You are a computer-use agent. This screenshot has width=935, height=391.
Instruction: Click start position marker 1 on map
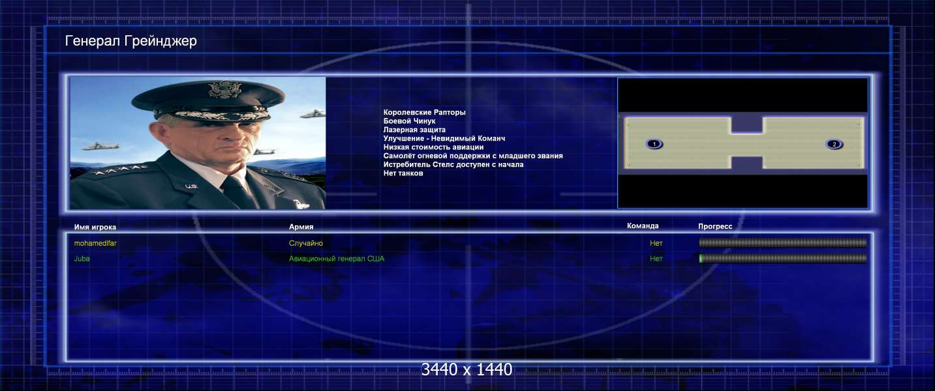(654, 144)
